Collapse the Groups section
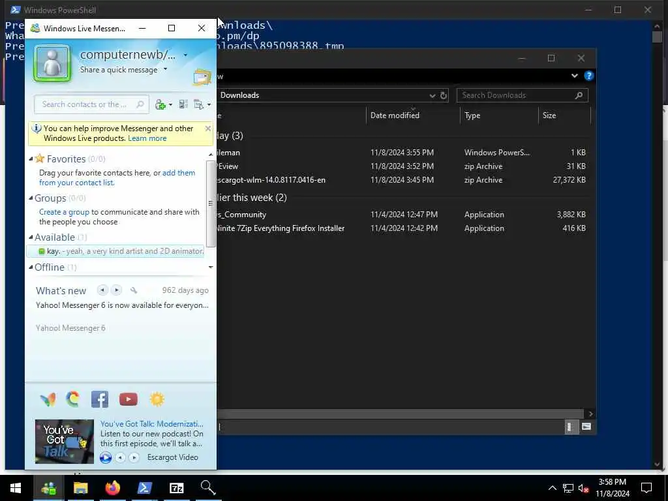 pyautogui.click(x=31, y=198)
